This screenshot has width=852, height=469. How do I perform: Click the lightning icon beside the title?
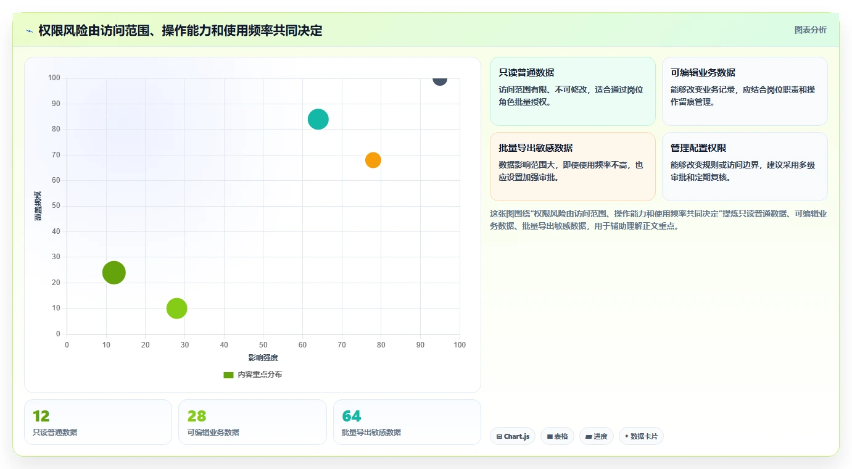29,31
